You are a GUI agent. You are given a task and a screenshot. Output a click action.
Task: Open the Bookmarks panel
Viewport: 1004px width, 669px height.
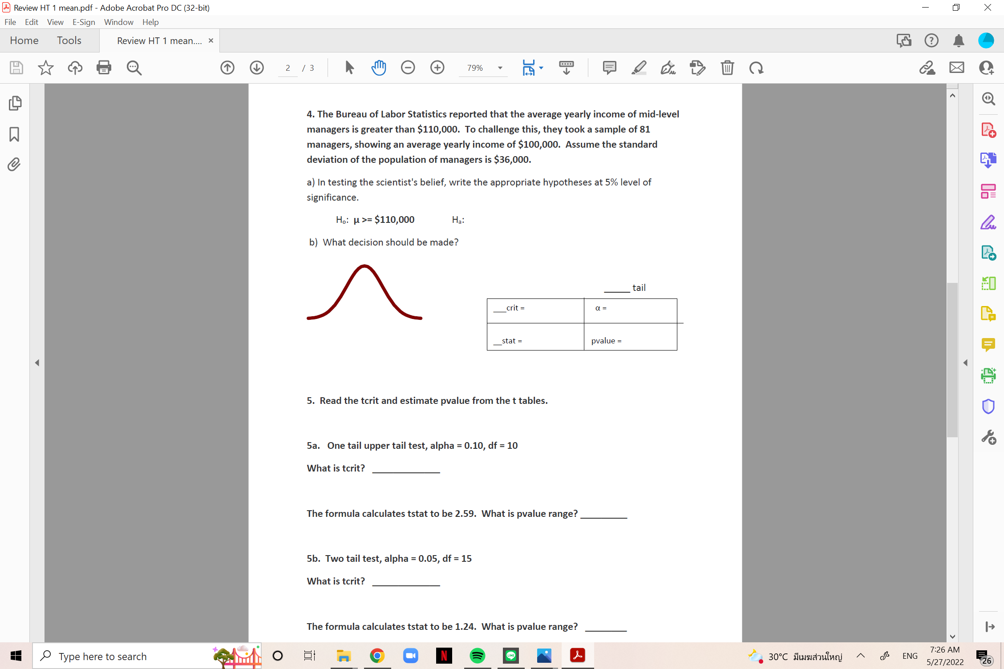point(14,134)
